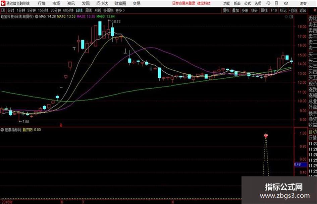Click the 证券交易未登录 login link
This screenshot has width=317, height=204.
183,3
